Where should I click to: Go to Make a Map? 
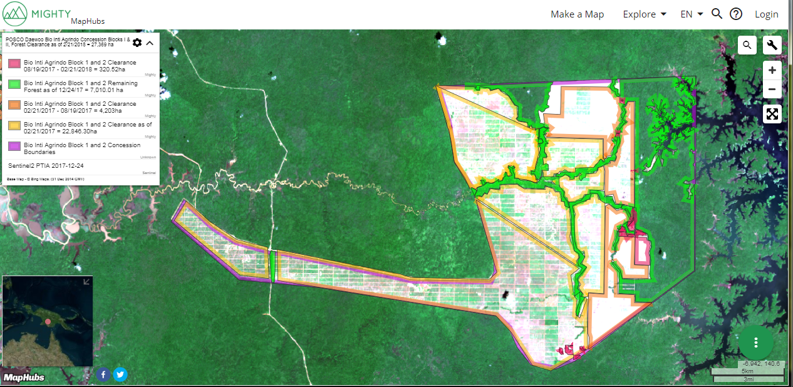tap(577, 14)
